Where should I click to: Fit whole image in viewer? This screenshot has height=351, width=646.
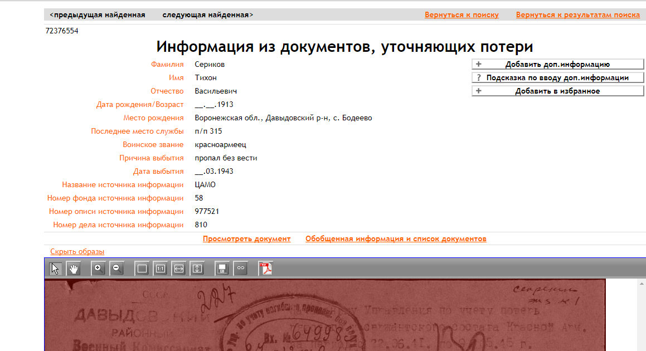point(142,269)
